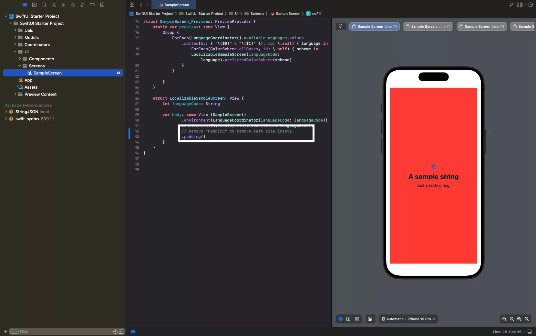Click the globe icon in phone preview
The image size is (536, 336).
tap(434, 167)
